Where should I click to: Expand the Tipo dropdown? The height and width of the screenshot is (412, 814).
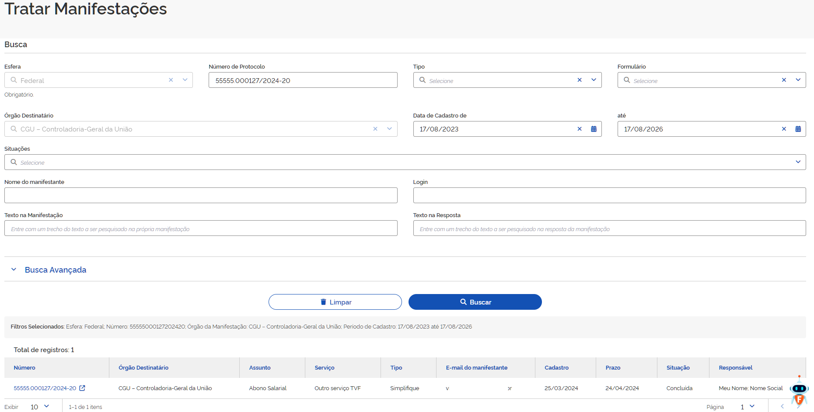(594, 80)
